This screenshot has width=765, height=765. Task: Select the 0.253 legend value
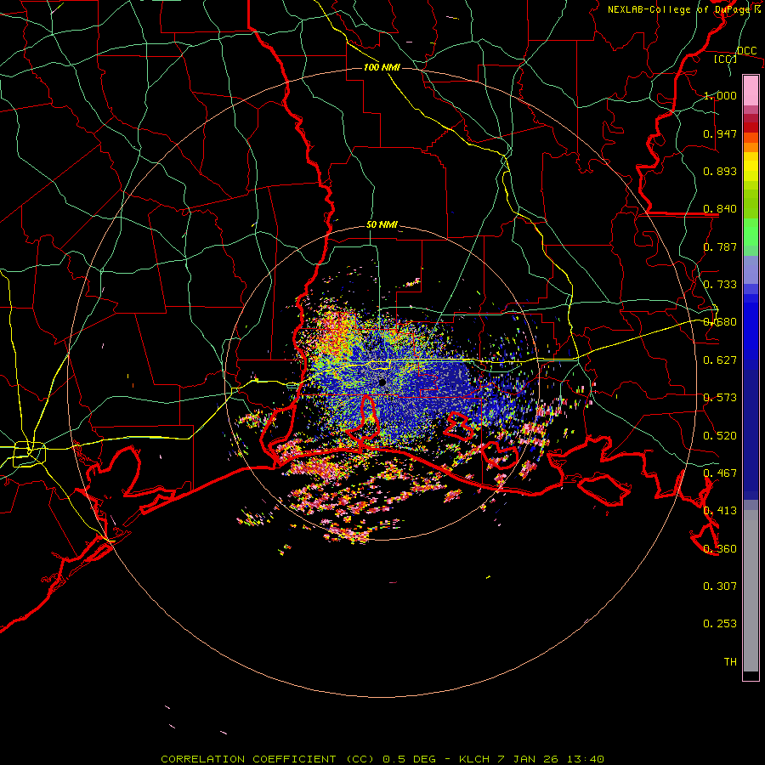coord(720,624)
